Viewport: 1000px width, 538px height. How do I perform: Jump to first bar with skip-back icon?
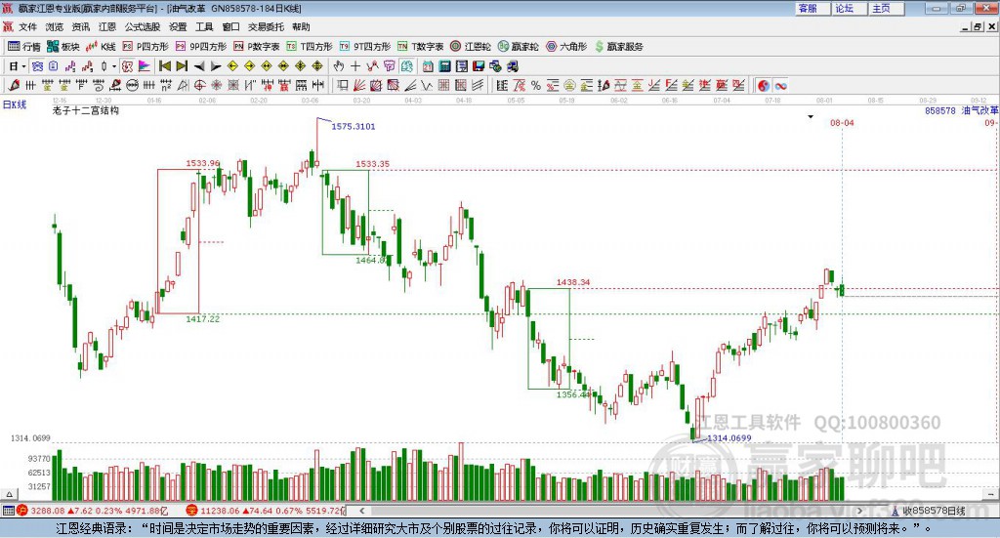(x=165, y=66)
